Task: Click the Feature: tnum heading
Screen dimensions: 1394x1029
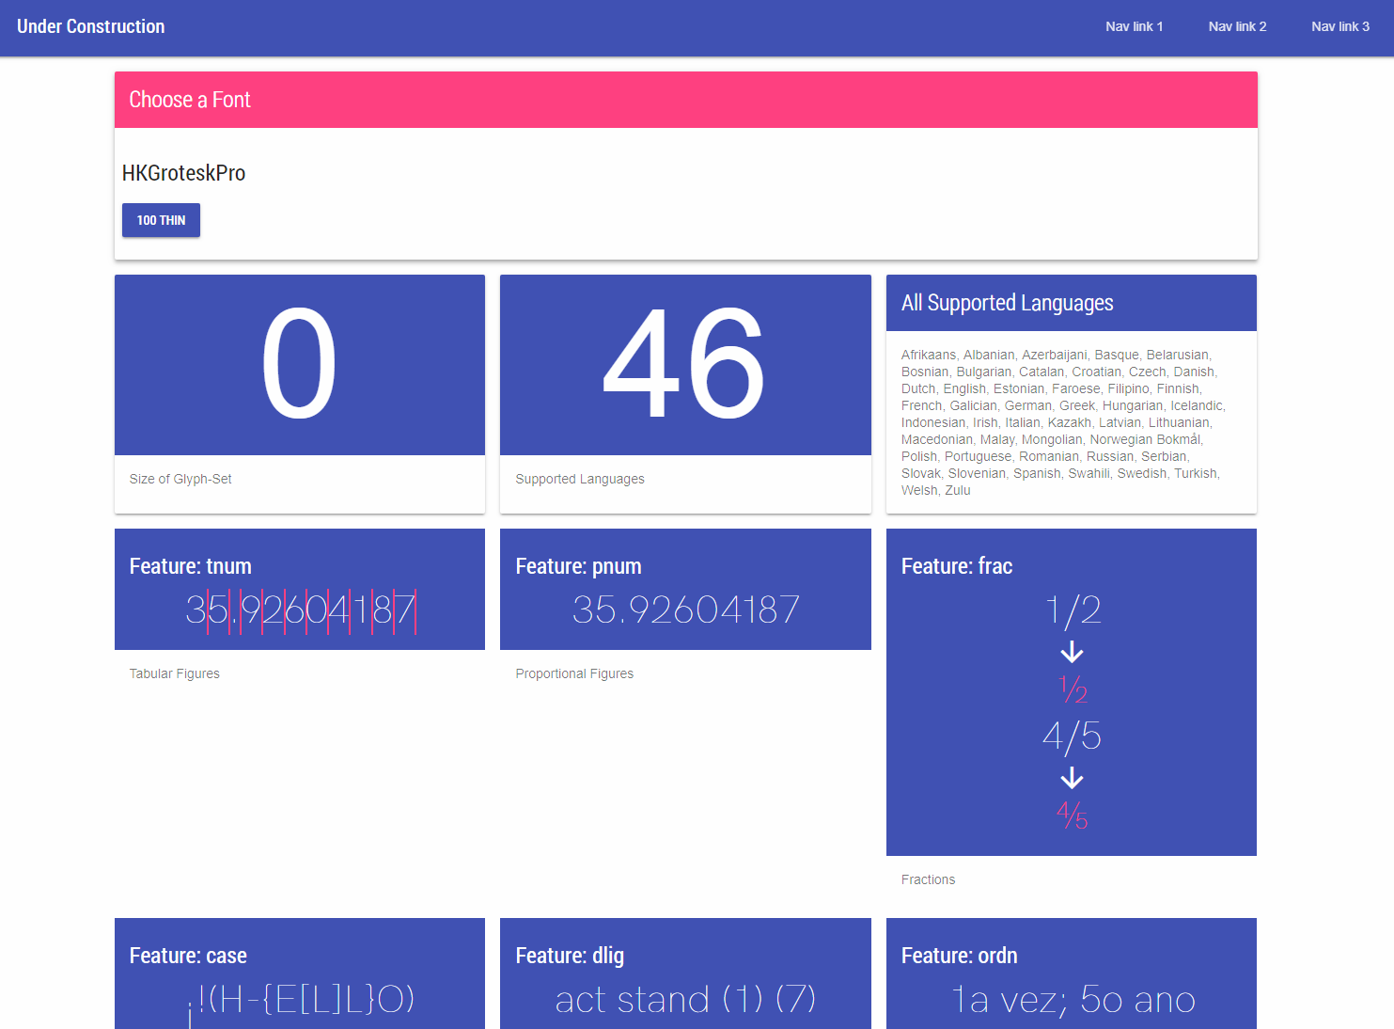Action: [190, 566]
